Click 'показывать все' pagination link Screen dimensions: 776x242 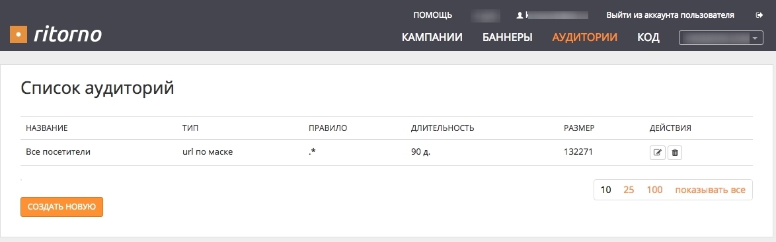click(710, 190)
